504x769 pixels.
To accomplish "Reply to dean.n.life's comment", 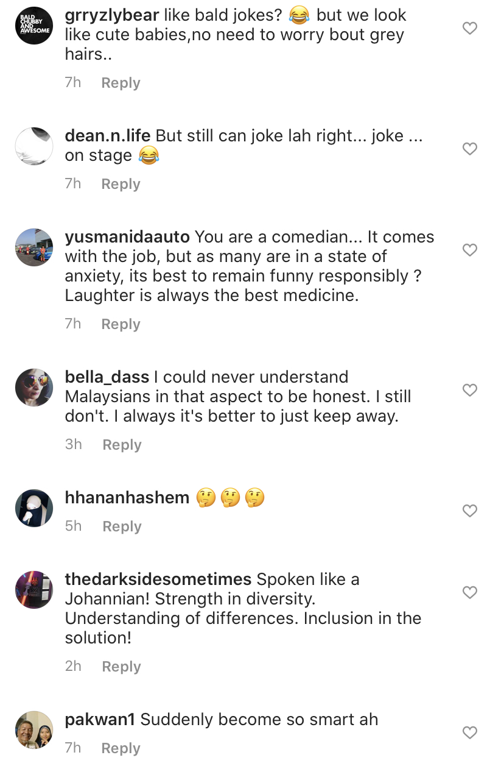I will [x=121, y=184].
